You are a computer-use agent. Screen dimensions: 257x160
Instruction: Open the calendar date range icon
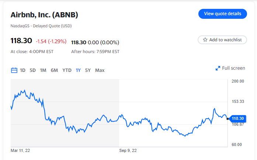point(14,70)
